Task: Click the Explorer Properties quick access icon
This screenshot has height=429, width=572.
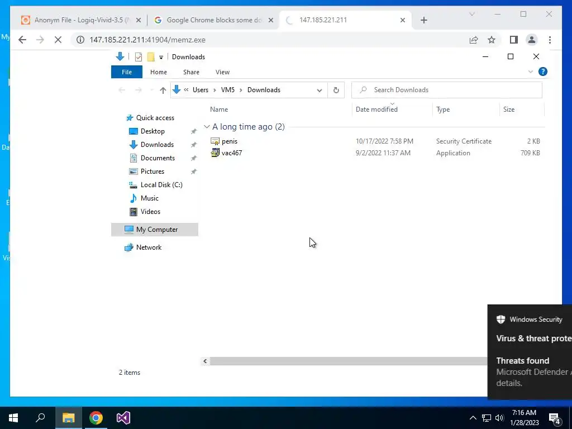Action: [x=139, y=57]
